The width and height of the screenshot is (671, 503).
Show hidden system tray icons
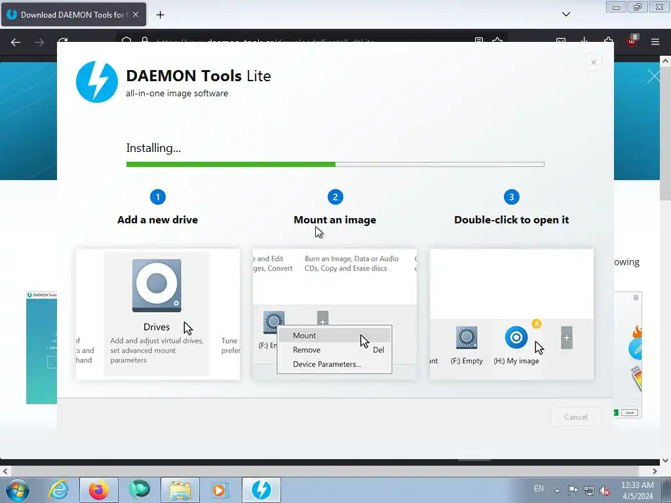click(557, 490)
